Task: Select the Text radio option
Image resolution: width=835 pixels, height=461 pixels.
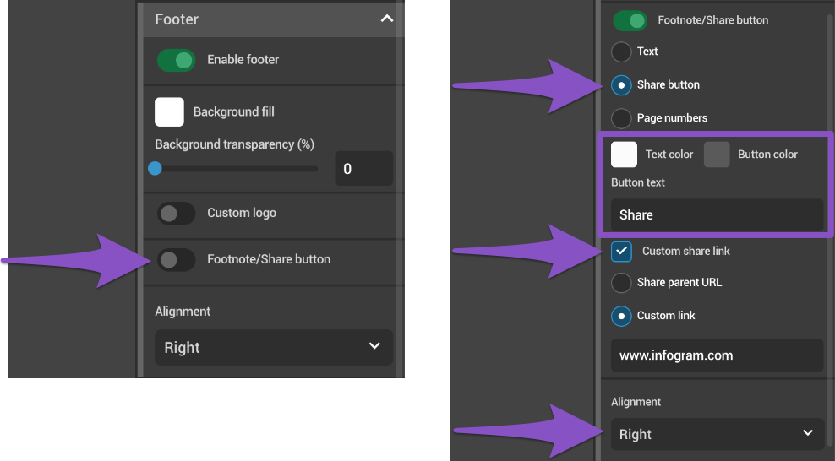Action: tap(621, 52)
